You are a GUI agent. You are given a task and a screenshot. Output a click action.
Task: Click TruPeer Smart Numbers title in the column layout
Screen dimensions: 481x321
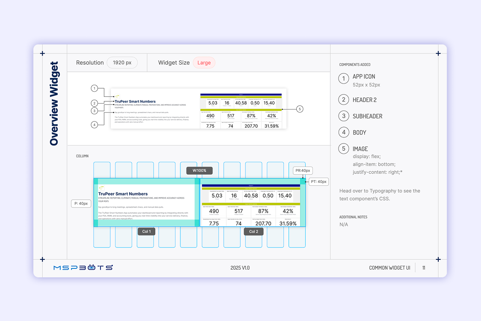[x=123, y=194]
